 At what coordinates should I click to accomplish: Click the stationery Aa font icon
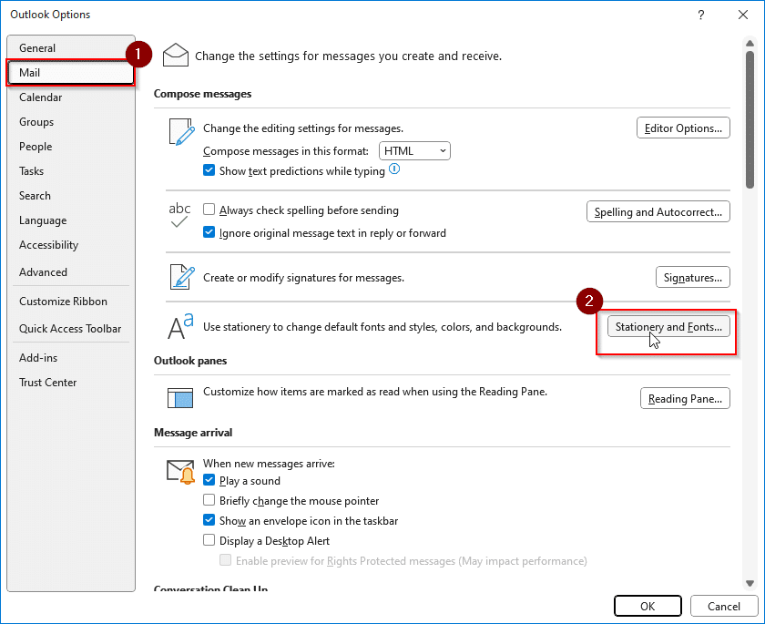pyautogui.click(x=180, y=326)
